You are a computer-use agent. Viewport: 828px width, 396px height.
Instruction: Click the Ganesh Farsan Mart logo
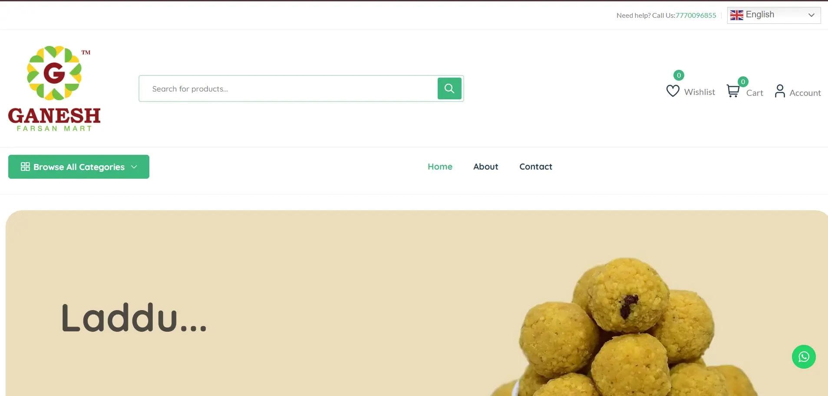click(54, 88)
